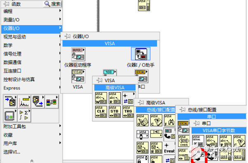Select the VISA Lock padlock icon
This screenshot has width=248, height=163.
click(x=143, y=159)
